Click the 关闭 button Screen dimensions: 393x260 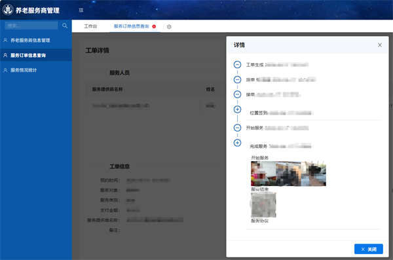pos(368,249)
